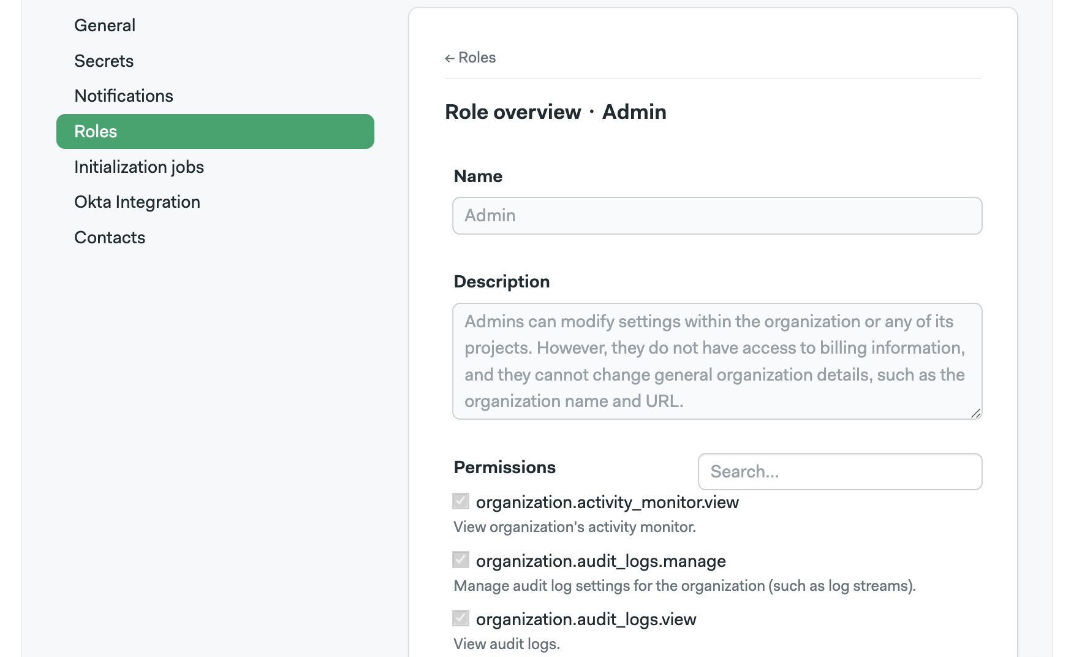
Task: Click 'Manage audit log settings' description text
Action: 684,586
